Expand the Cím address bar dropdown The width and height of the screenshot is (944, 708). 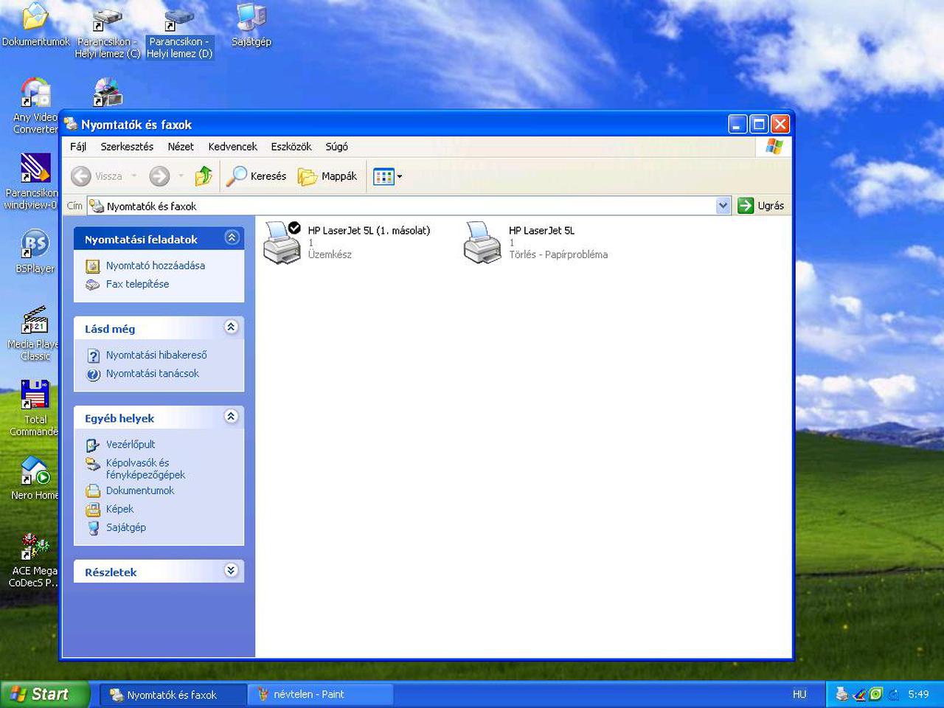pos(723,206)
